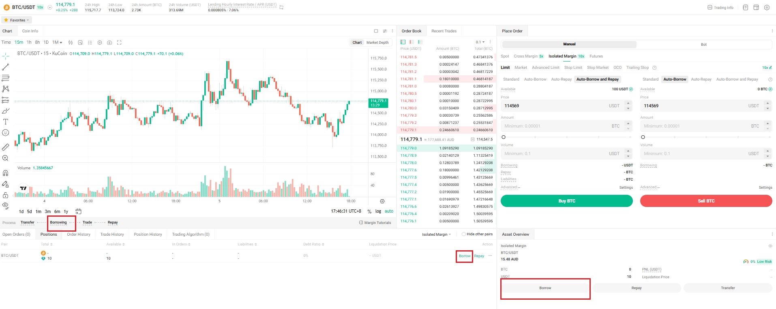Open the candlestick chart style icon
This screenshot has width=776, height=309.
[71, 43]
